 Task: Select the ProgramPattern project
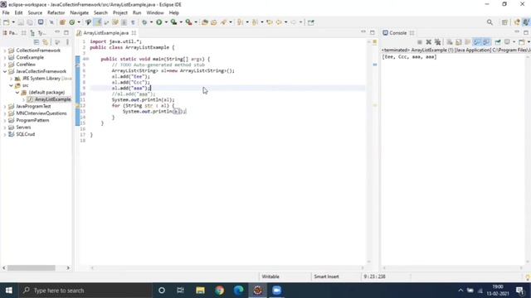click(x=32, y=120)
